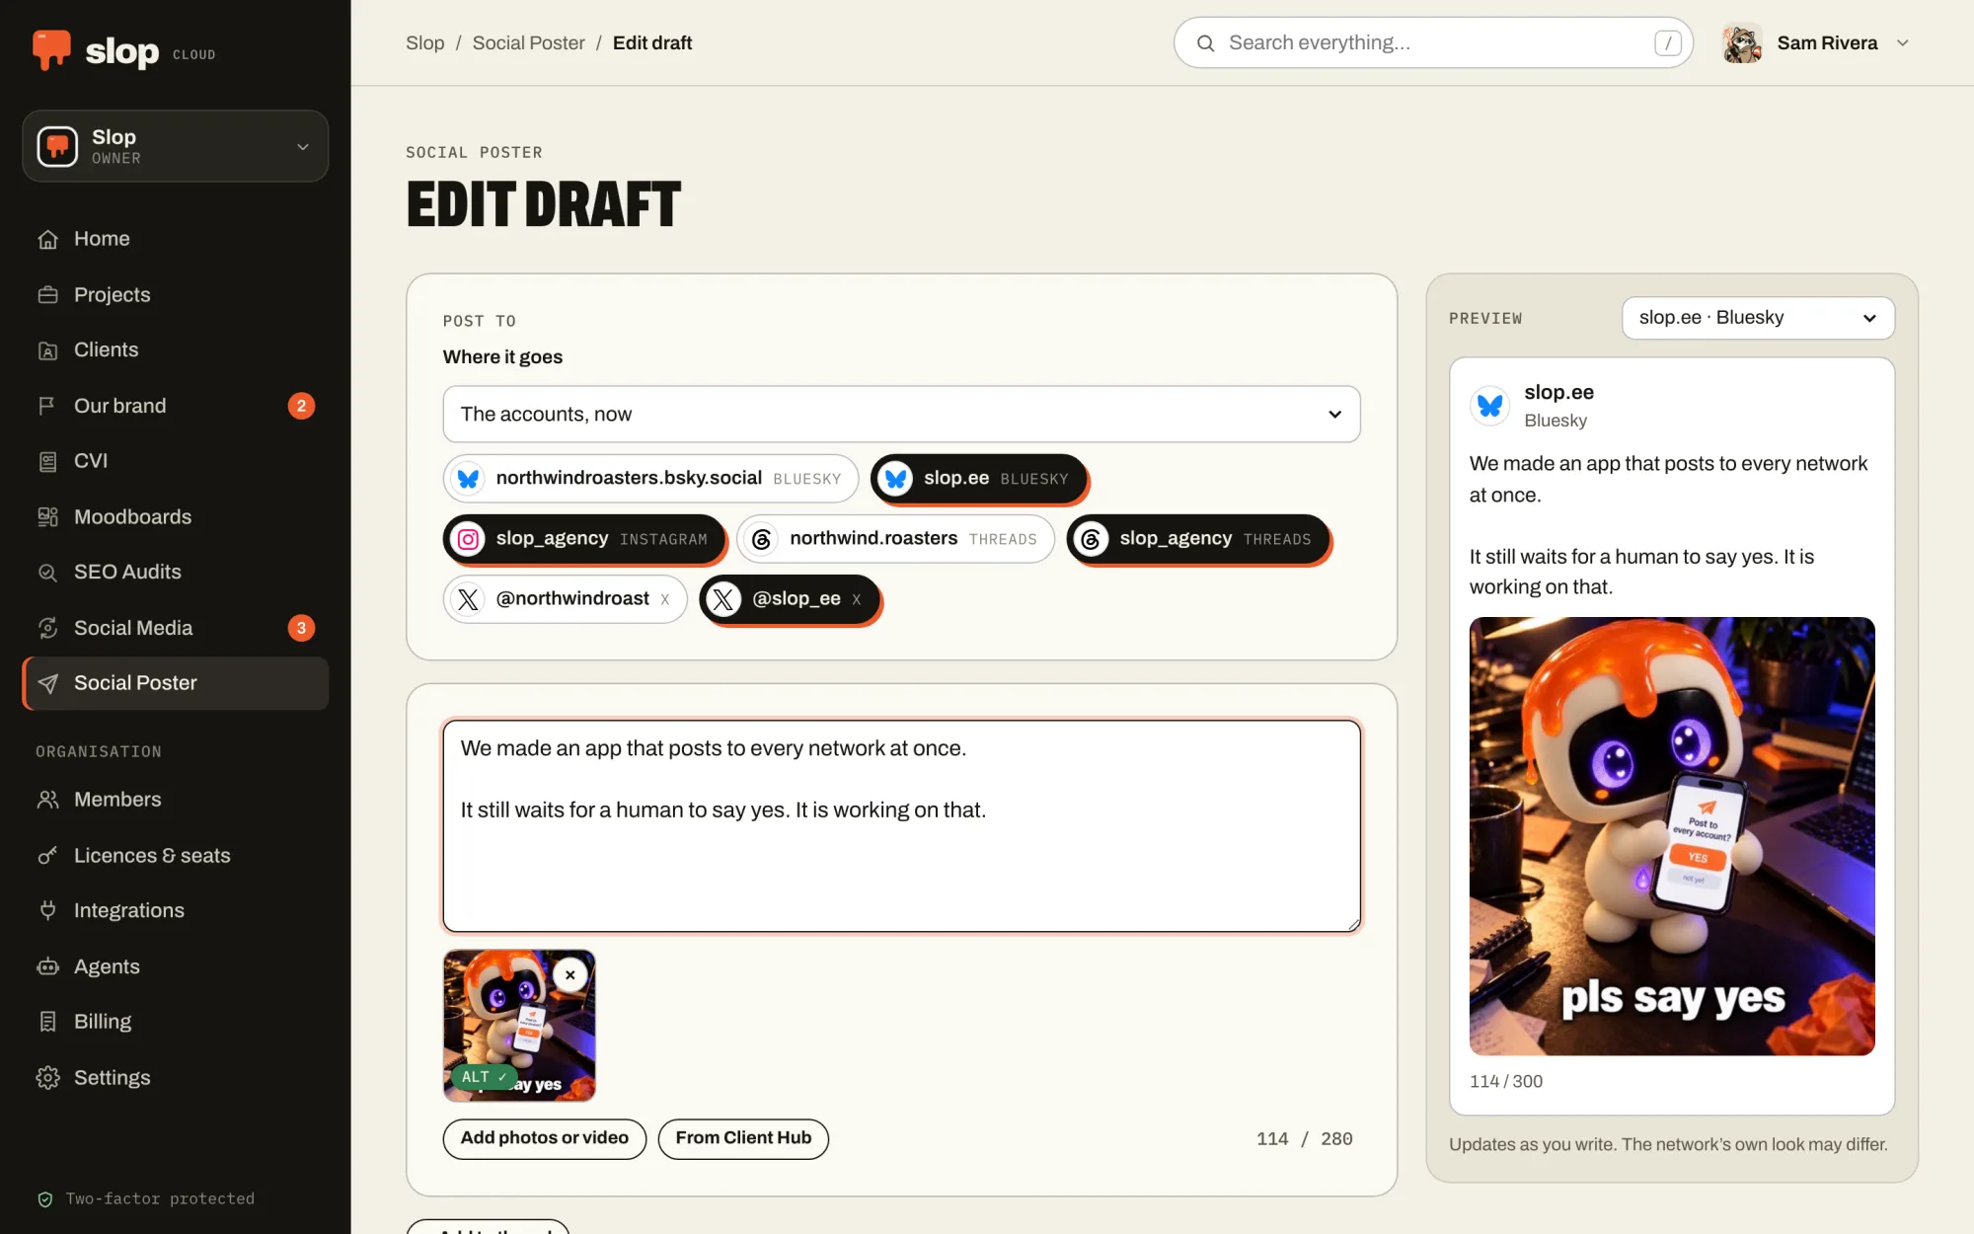Toggle slop.ee Bluesky account chip

pyautogui.click(x=978, y=479)
